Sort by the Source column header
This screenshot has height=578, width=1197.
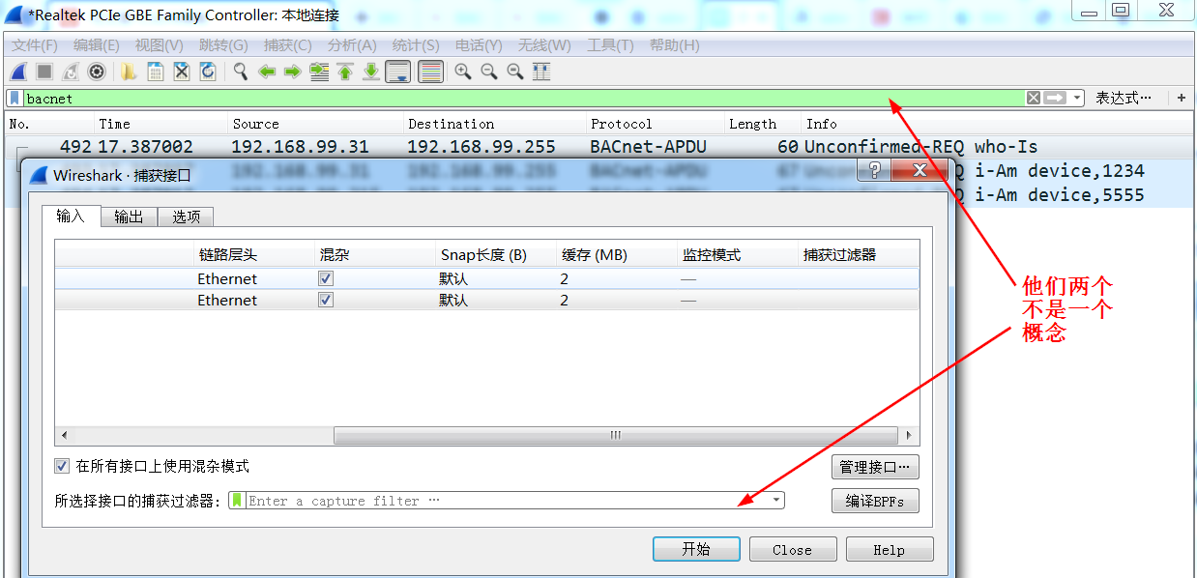[x=314, y=124]
